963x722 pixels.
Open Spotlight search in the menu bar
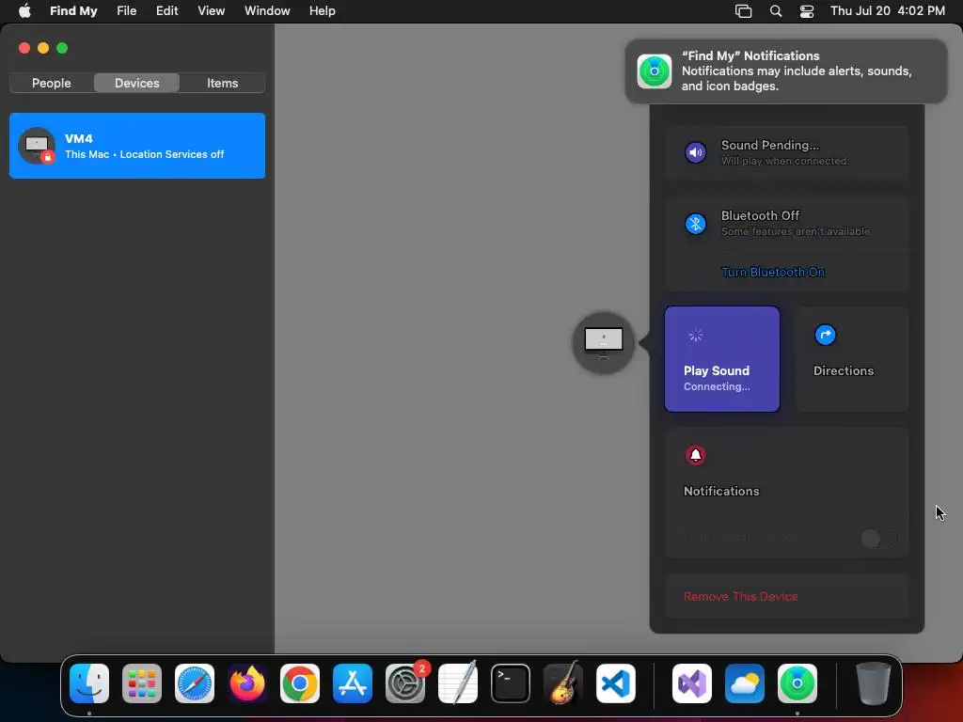tap(776, 11)
